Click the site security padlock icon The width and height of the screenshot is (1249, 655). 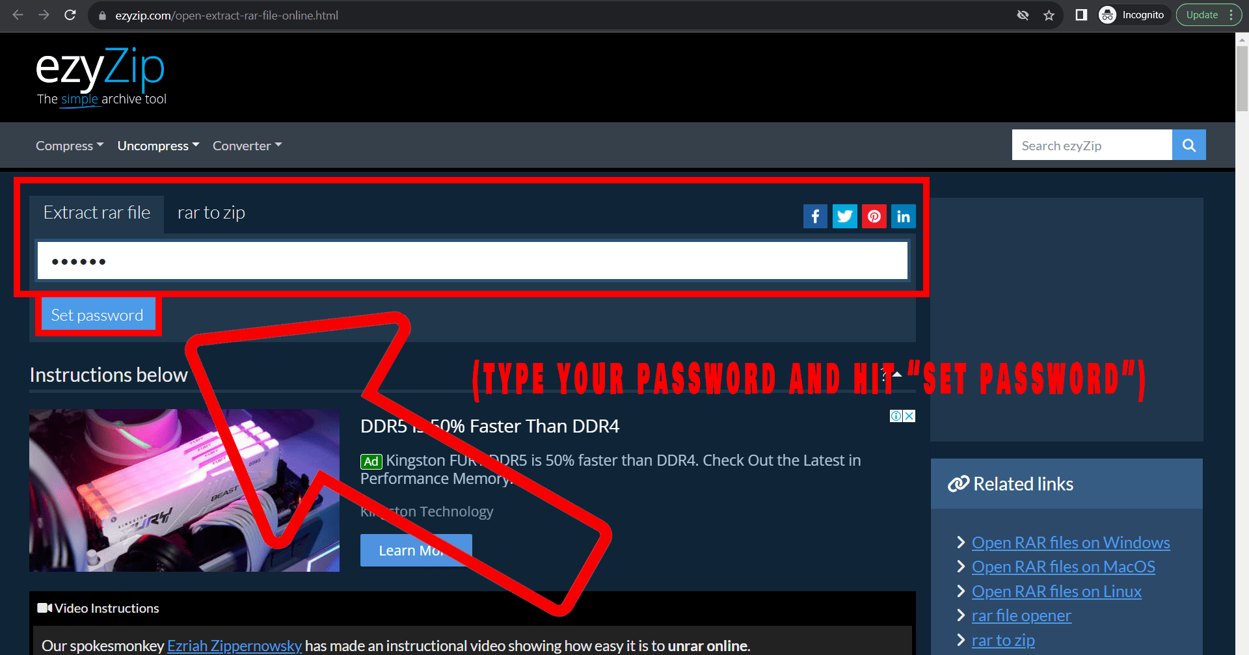pyautogui.click(x=101, y=15)
